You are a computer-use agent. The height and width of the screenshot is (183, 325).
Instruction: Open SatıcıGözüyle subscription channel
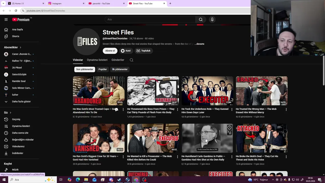20,74
